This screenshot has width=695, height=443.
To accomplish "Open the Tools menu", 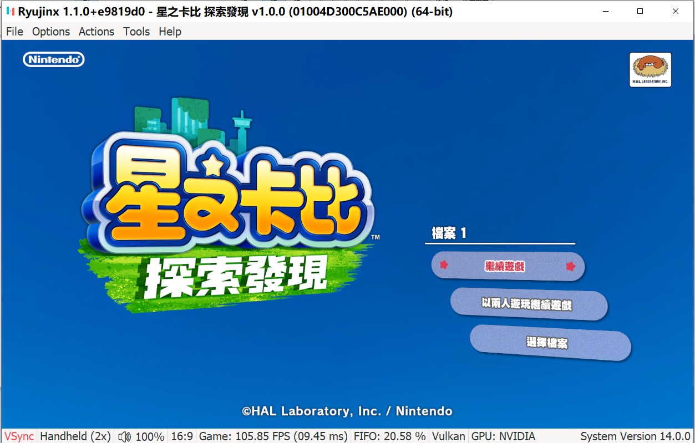I will click(136, 32).
